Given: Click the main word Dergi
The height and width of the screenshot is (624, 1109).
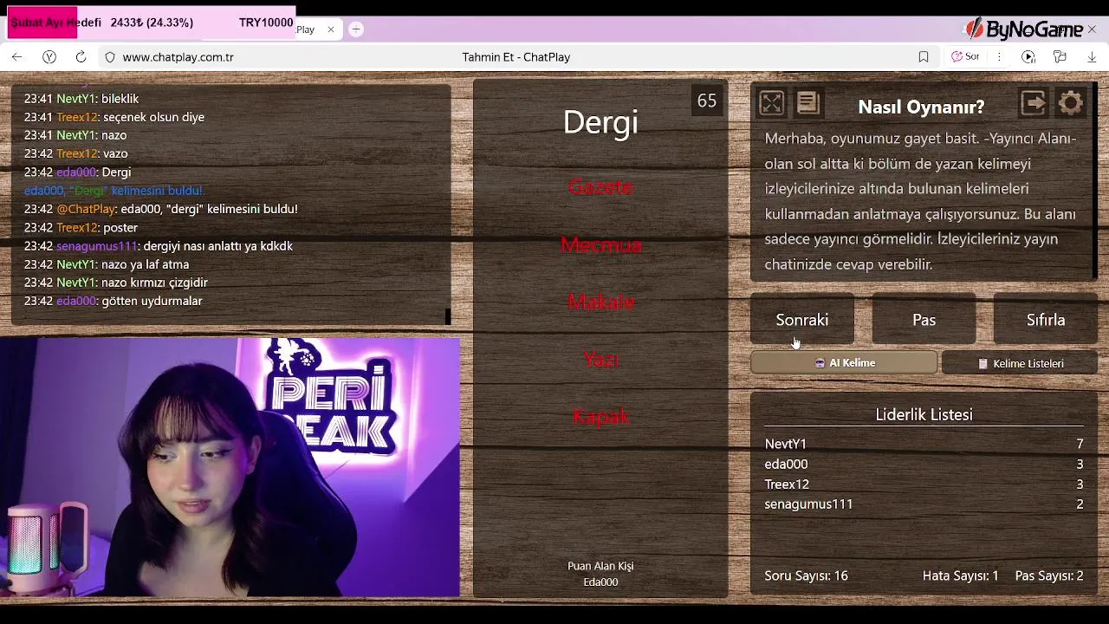Looking at the screenshot, I should pyautogui.click(x=600, y=122).
